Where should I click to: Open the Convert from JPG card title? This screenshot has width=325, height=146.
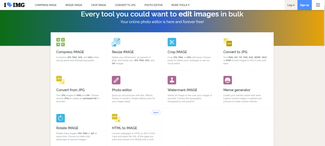(x=70, y=90)
